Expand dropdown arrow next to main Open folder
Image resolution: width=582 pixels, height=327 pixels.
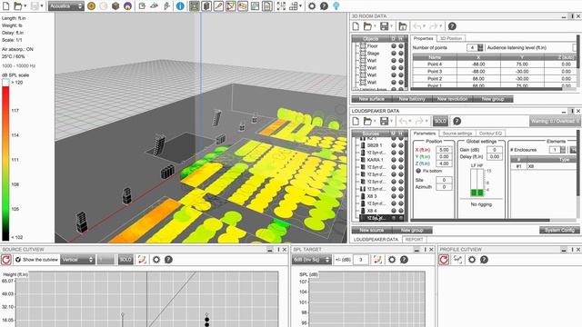(25, 6)
